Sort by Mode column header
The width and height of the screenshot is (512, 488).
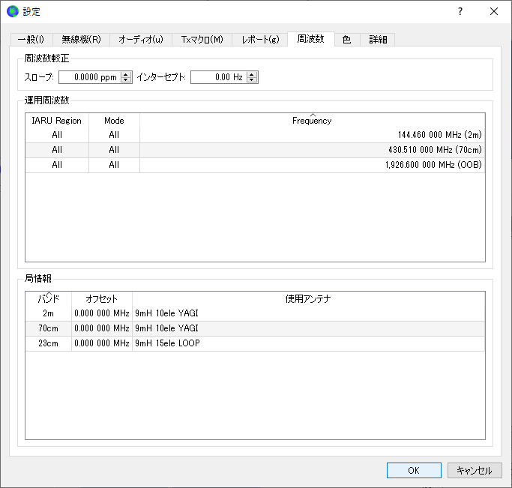114,121
